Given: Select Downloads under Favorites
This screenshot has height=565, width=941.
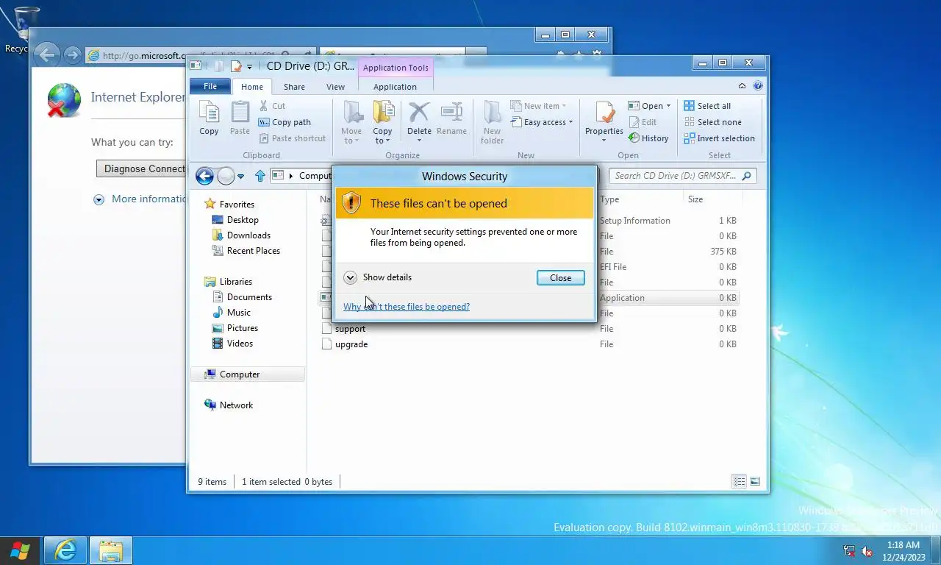Looking at the screenshot, I should [241, 235].
